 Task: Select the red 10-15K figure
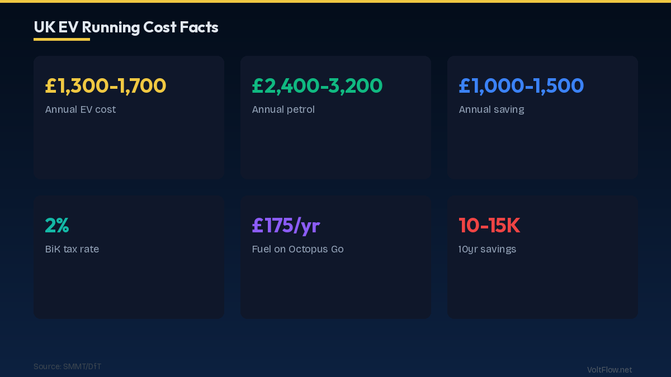[489, 225]
